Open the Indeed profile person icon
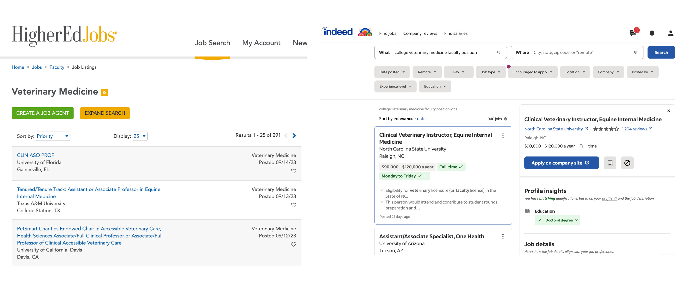Viewport: 687px width, 289px height. pyautogui.click(x=670, y=33)
